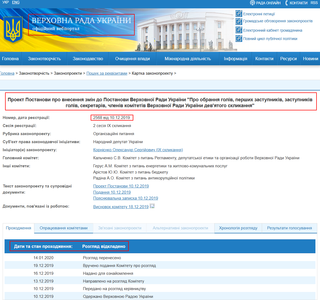Click the Ukrainian trident coat of arms
The width and height of the screenshot is (320, 300).
13,30
